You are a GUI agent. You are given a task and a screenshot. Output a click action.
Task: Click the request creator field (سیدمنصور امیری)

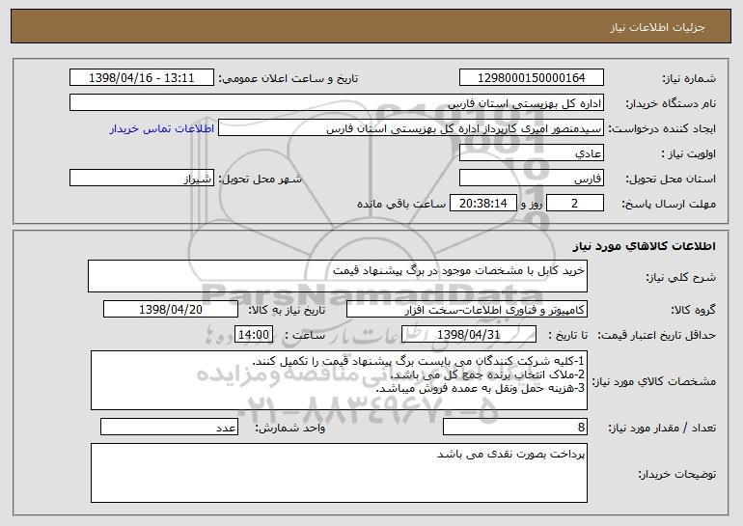click(411, 128)
